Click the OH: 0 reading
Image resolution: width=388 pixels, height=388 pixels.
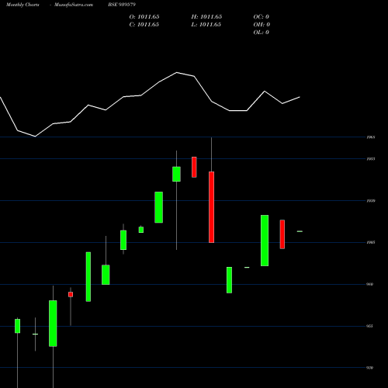coord(262,25)
